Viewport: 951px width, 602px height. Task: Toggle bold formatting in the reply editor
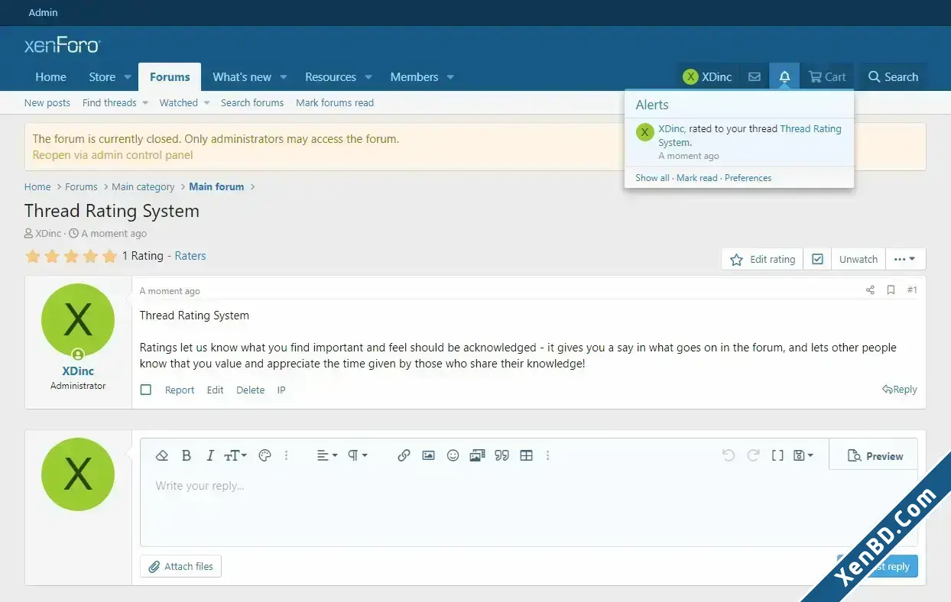(186, 455)
